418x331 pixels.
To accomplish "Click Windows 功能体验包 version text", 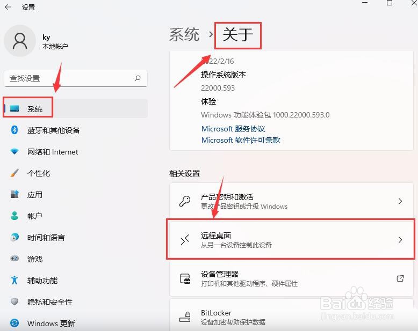I will (265, 115).
